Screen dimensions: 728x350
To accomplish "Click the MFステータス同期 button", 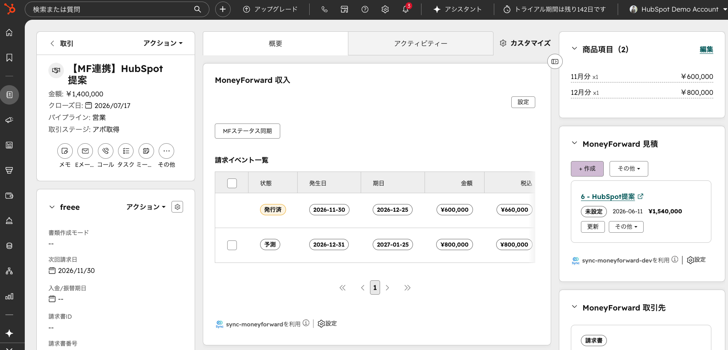I will pyautogui.click(x=247, y=131).
